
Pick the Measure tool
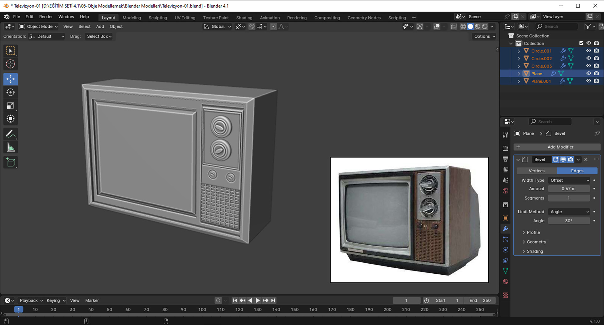pos(10,147)
